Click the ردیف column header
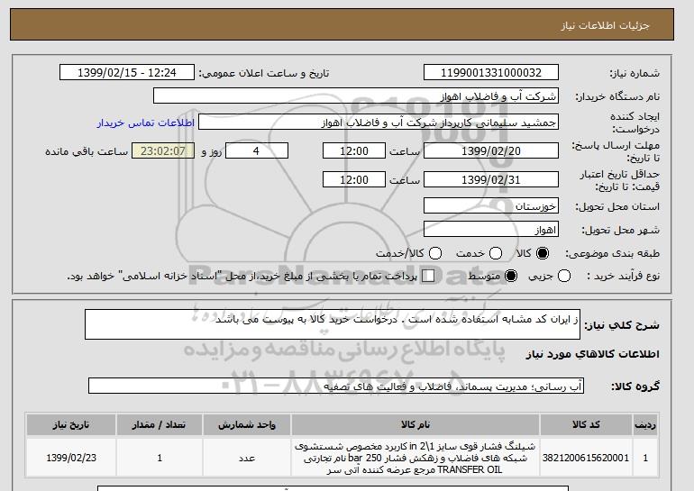This screenshot has height=491, width=694. [645, 425]
